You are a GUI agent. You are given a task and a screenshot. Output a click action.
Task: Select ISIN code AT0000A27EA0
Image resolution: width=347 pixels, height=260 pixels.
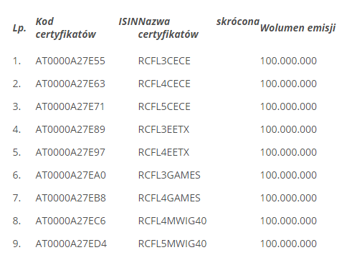tap(71, 175)
